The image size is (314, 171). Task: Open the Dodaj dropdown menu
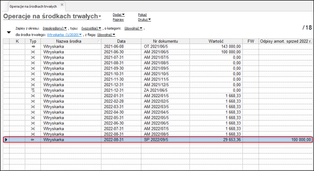pyautogui.click(x=118, y=15)
